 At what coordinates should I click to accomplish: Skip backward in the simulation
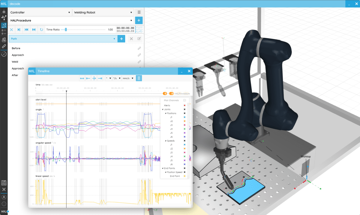pos(26,30)
